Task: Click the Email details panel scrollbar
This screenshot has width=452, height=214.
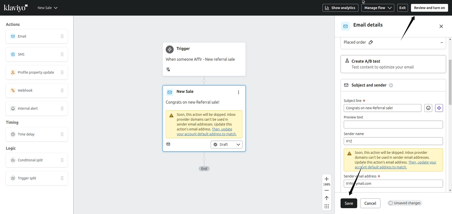Action: pyautogui.click(x=450, y=82)
